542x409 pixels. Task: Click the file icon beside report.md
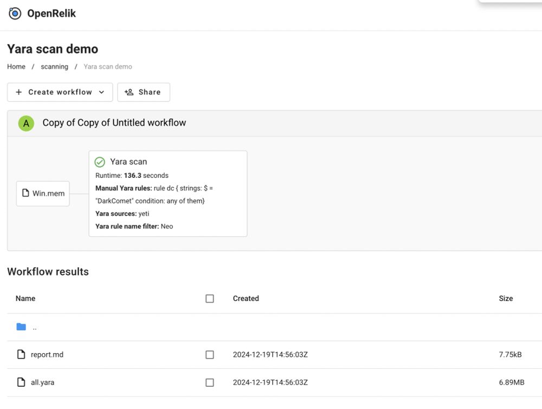point(21,354)
